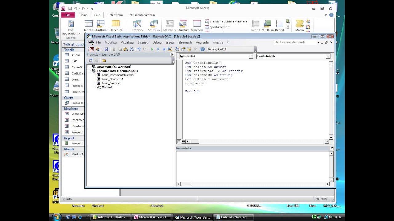
Task: Open the Access File tab
Action: coord(68,15)
